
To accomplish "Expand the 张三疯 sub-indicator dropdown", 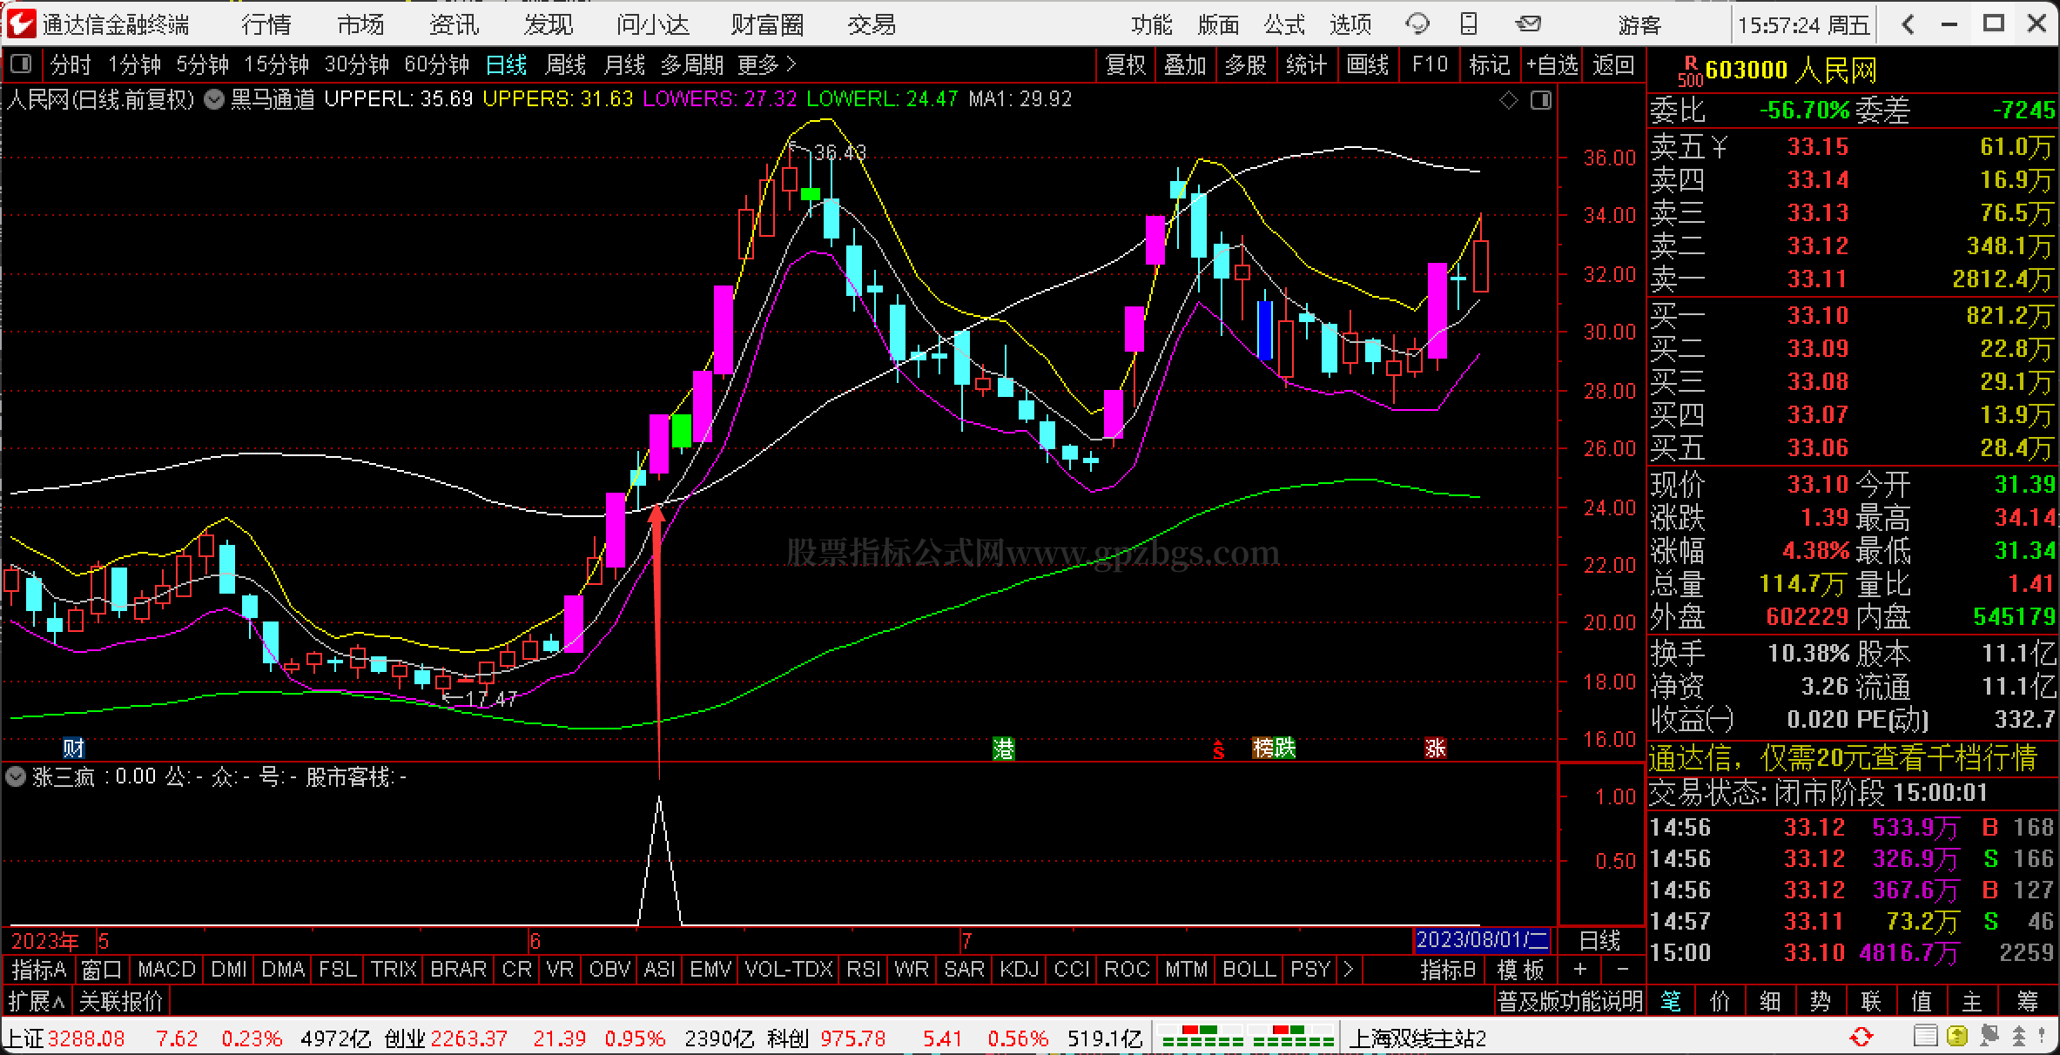I will [x=15, y=776].
